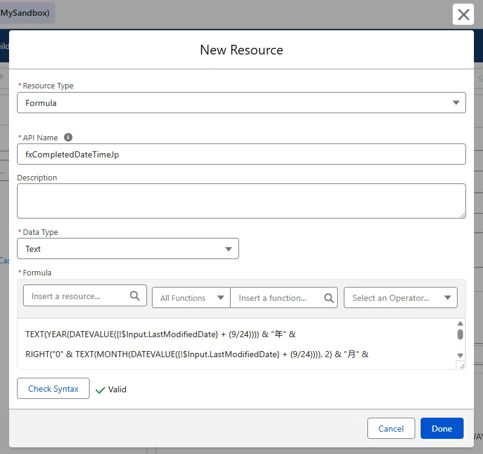
Task: Click the formula scrollbar down arrow
Action: [x=460, y=355]
